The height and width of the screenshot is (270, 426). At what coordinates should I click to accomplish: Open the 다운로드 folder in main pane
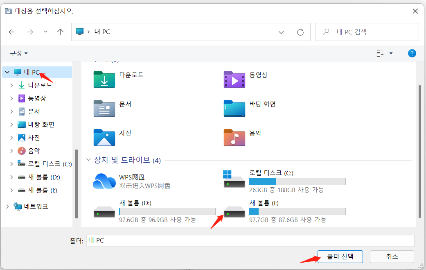[x=104, y=79]
